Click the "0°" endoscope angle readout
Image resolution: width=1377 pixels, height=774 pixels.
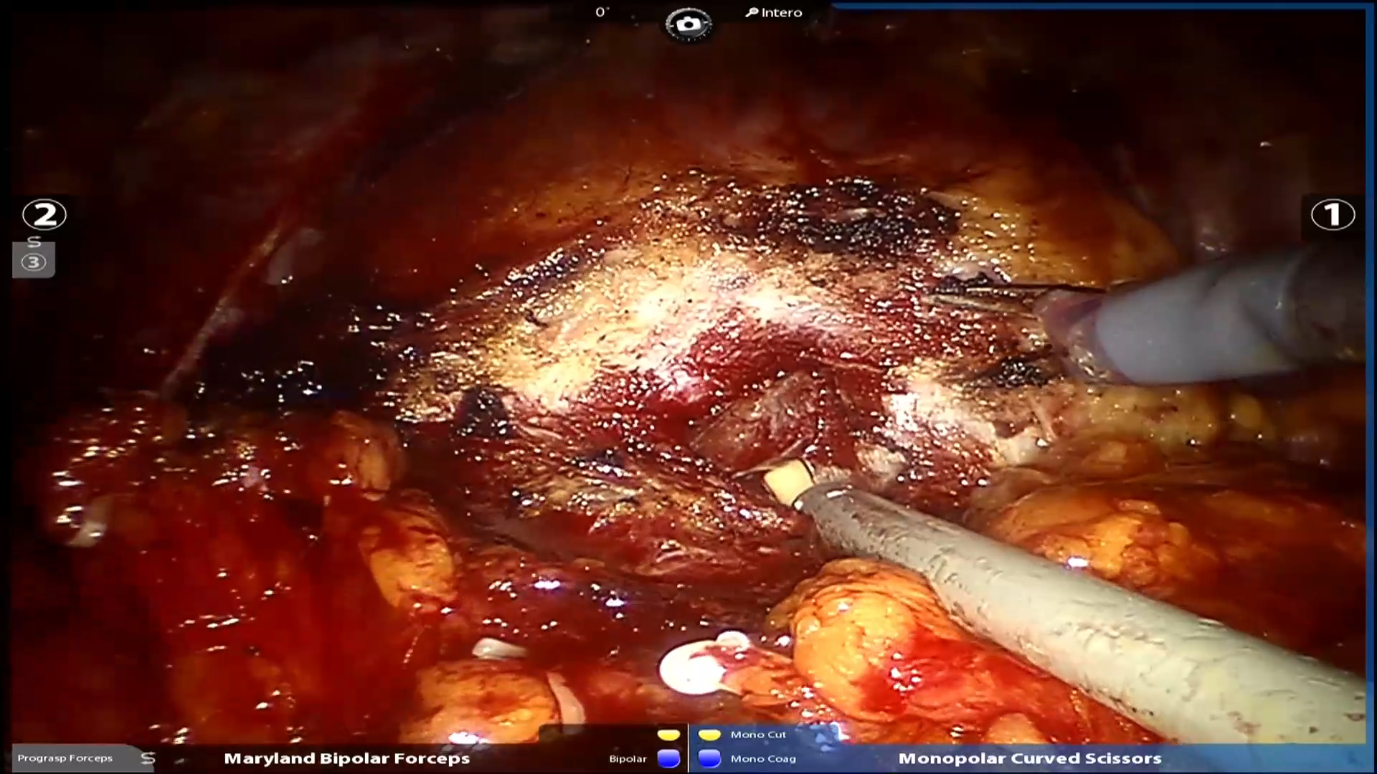[x=602, y=12]
